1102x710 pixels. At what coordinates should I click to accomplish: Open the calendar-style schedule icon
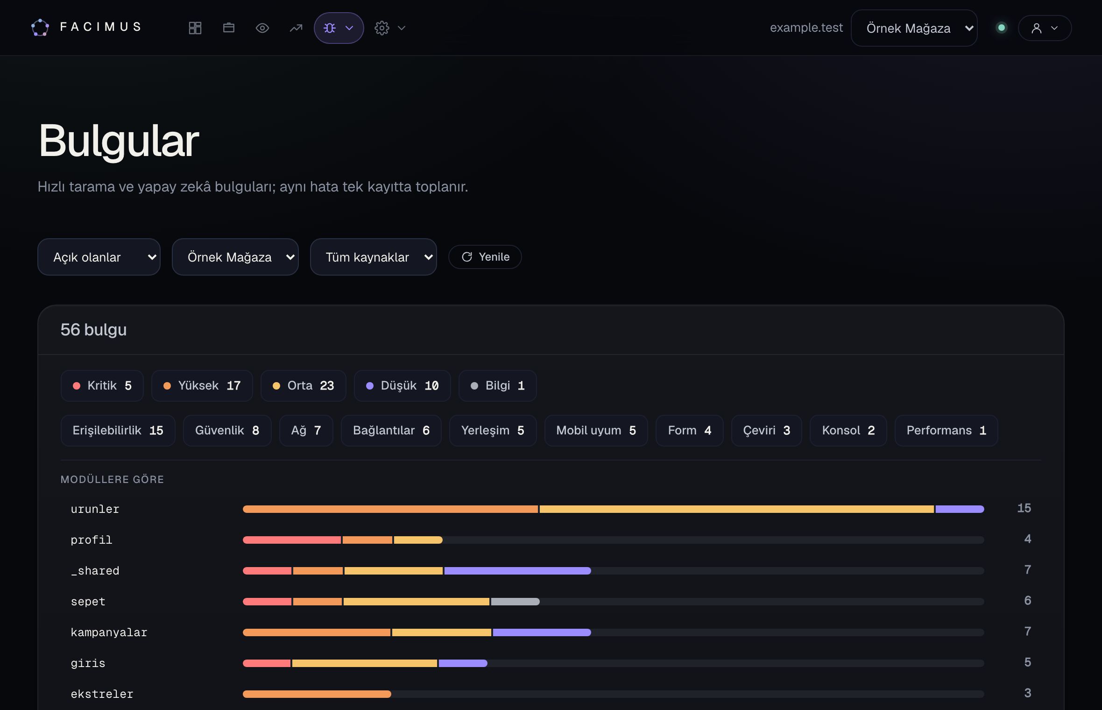coord(229,28)
